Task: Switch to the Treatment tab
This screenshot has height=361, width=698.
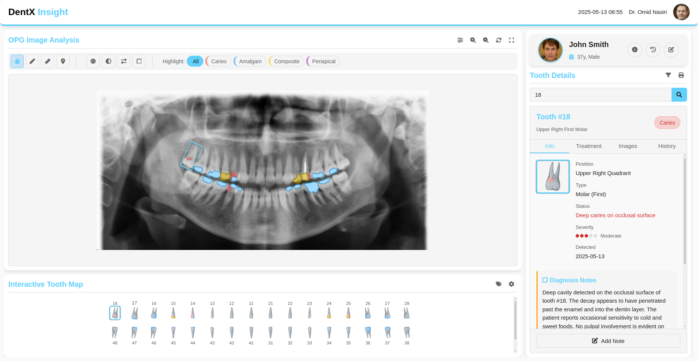Action: tap(589, 146)
